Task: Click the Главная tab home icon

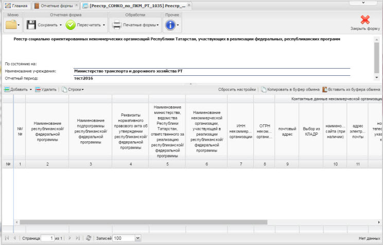Action: tap(8, 6)
